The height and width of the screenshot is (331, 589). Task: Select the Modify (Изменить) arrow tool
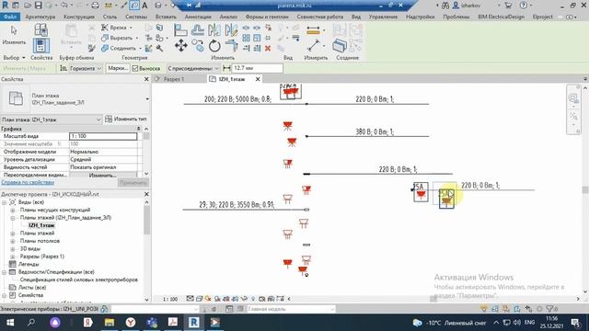(x=14, y=35)
